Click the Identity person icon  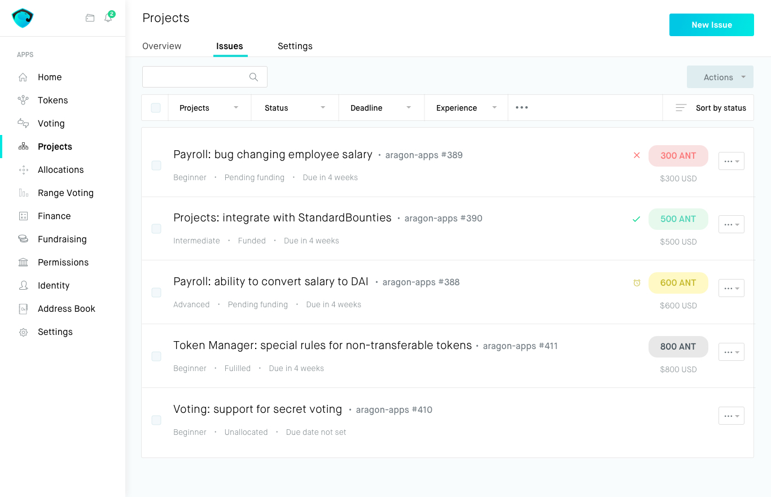[x=23, y=285]
